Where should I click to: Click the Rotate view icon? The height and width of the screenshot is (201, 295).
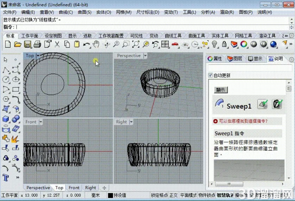(x=107, y=45)
